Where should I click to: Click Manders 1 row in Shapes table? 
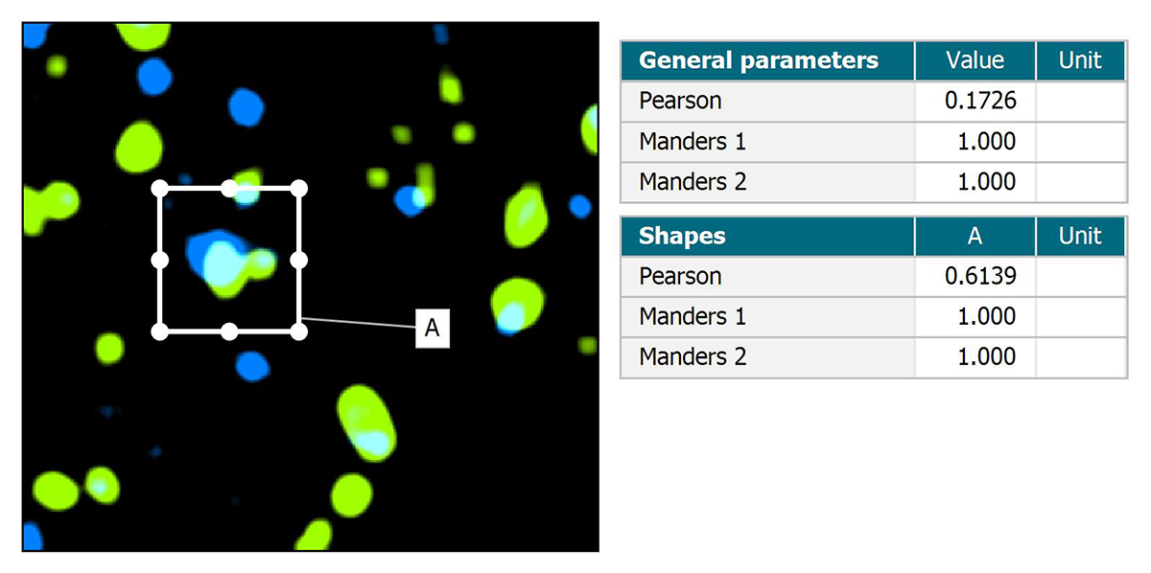click(874, 317)
